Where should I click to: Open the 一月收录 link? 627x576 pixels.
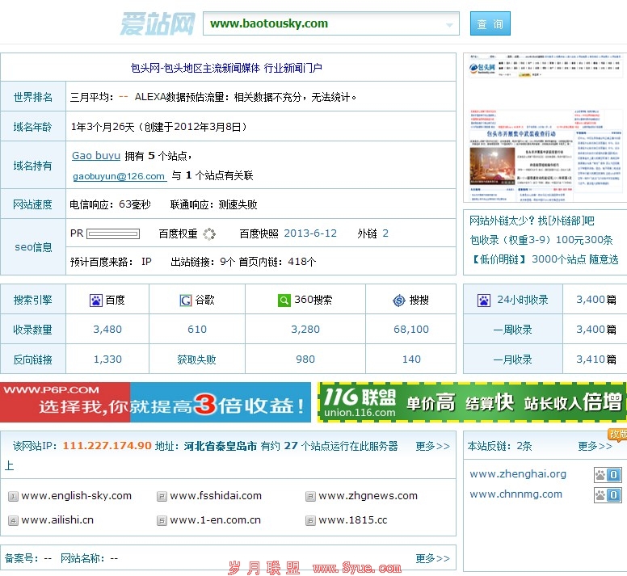tap(512, 359)
